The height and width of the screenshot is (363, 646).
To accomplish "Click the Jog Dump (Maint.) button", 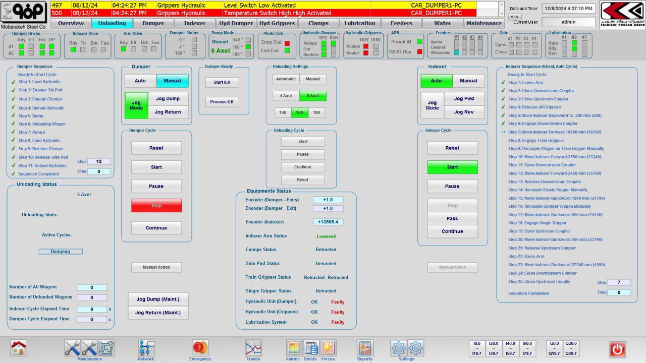I will 158,299.
